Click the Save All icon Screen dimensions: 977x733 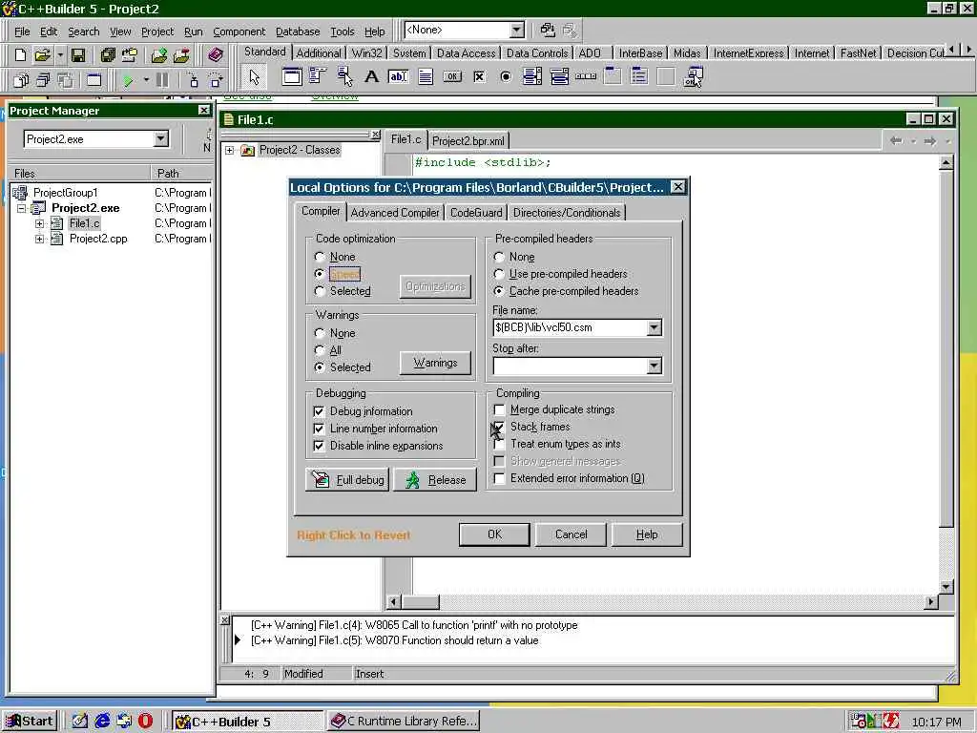(x=108, y=54)
